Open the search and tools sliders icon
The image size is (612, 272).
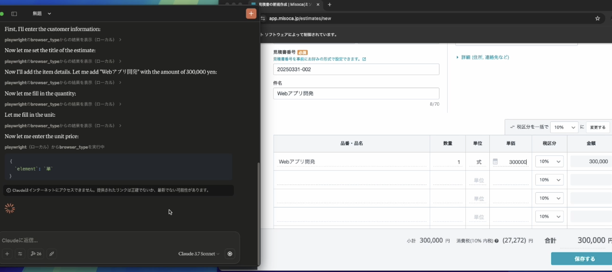[20, 254]
